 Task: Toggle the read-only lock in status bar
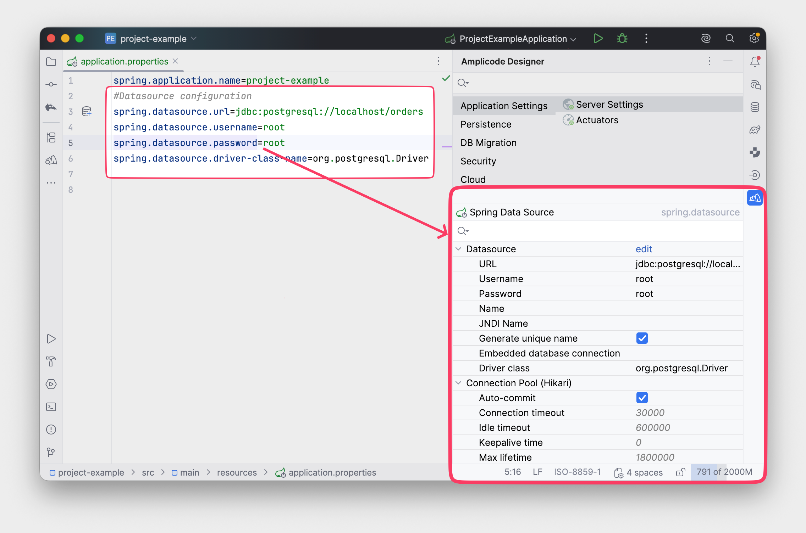(680, 472)
